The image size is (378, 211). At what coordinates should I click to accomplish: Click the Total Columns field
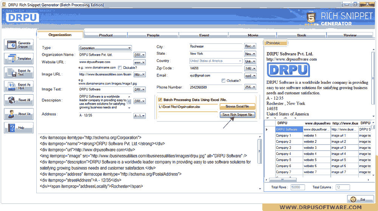point(342,187)
